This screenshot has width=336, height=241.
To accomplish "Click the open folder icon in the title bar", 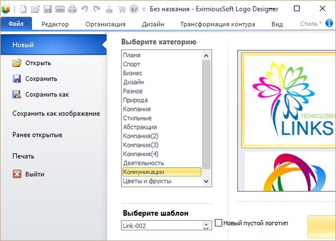I will 35,9.
